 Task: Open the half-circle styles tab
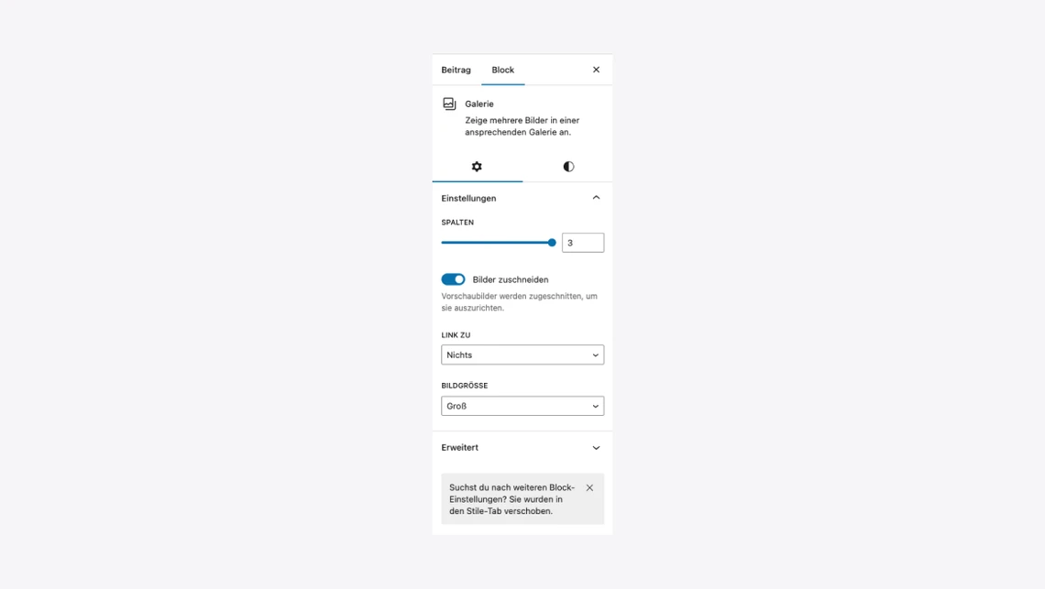click(x=567, y=167)
